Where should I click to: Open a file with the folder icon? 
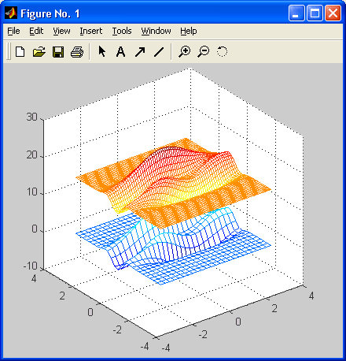click(x=39, y=51)
